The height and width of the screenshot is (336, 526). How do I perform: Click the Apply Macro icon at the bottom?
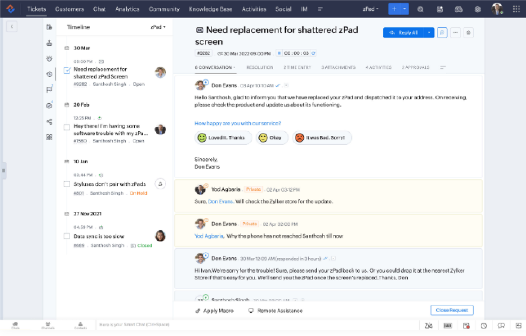tap(197, 311)
